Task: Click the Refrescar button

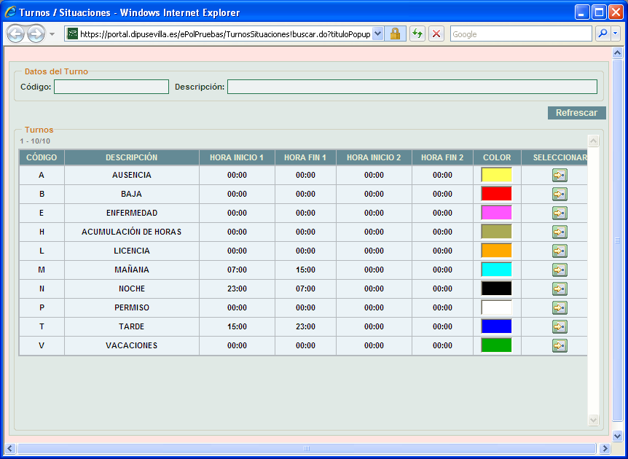Action: coord(576,113)
